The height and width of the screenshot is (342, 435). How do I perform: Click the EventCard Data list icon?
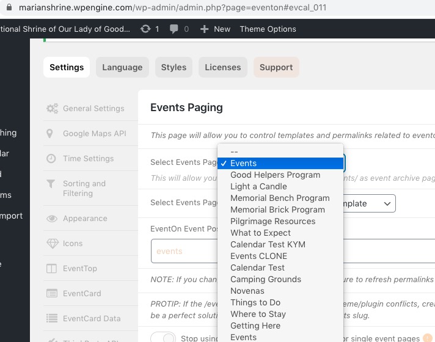click(52, 319)
